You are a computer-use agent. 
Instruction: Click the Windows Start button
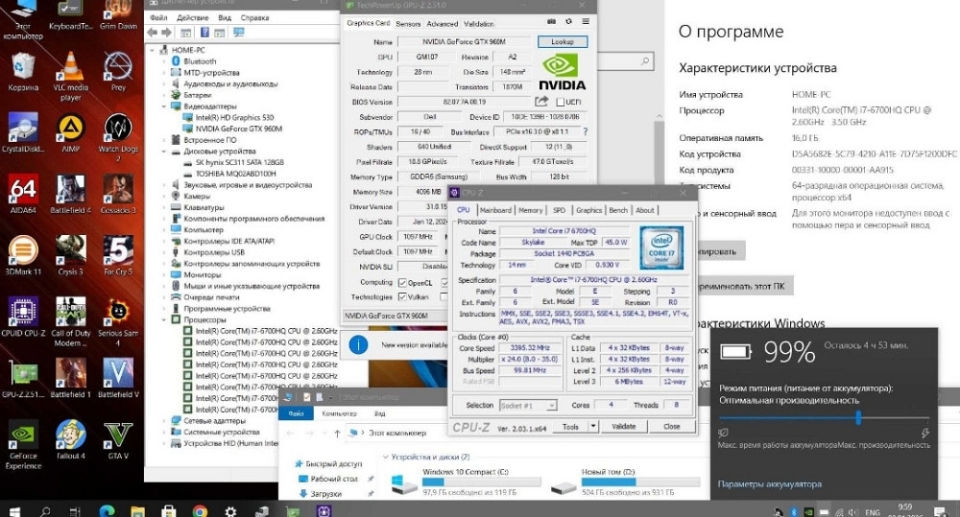pos(14,511)
